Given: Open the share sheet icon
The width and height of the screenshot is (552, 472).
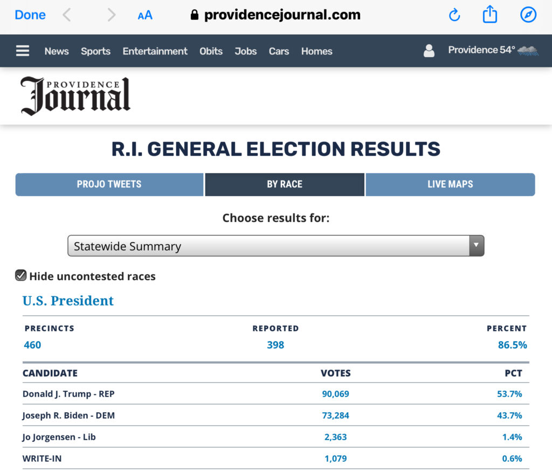Looking at the screenshot, I should 489,15.
